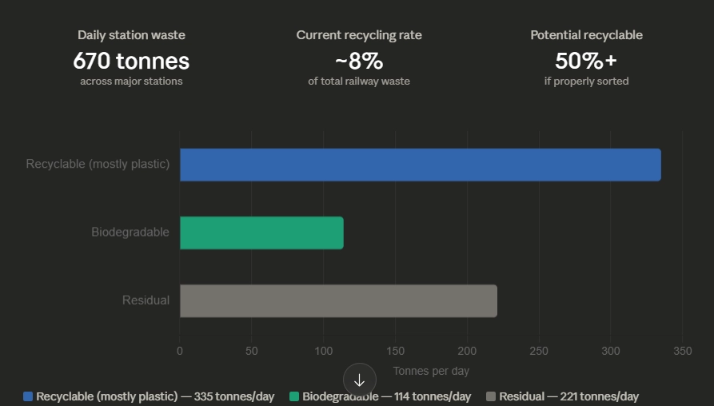The width and height of the screenshot is (714, 406).
Task: Click the 'Current recycling rate' heading
Action: (359, 35)
